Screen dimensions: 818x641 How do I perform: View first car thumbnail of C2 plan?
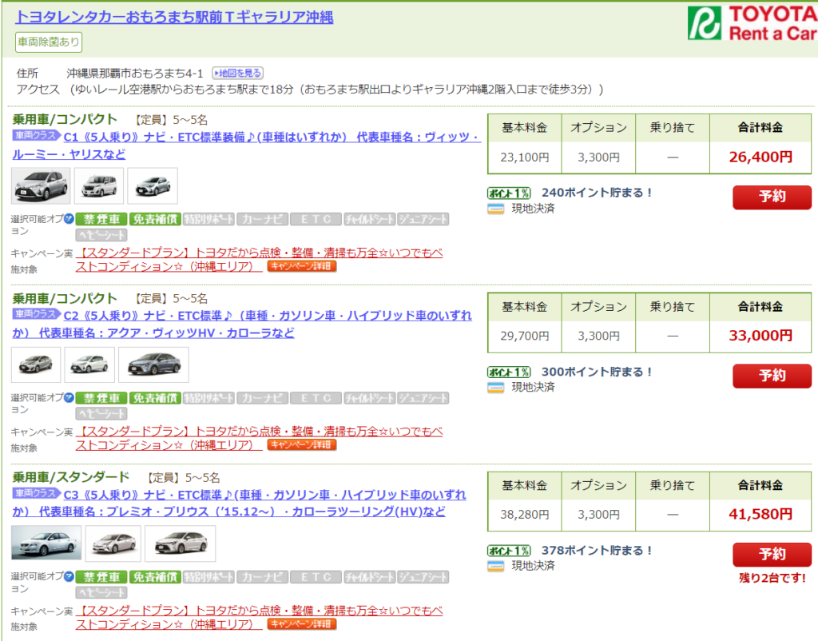[36, 364]
